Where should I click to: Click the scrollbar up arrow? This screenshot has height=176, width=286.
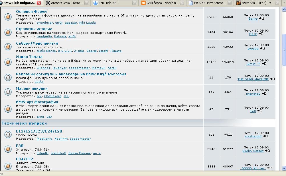284,9
